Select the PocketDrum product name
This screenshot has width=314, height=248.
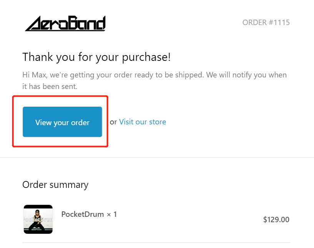(83, 214)
